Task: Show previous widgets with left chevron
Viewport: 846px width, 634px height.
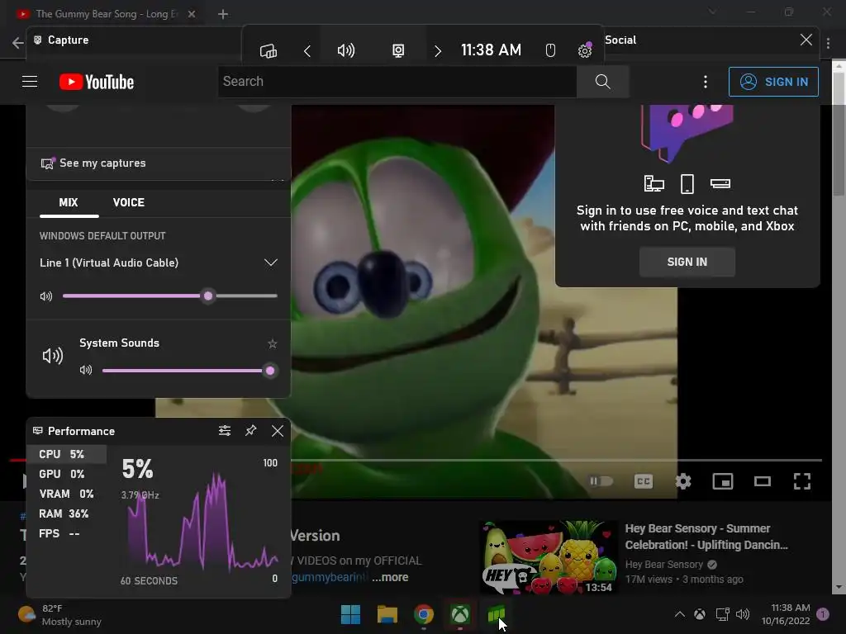Action: [x=307, y=50]
